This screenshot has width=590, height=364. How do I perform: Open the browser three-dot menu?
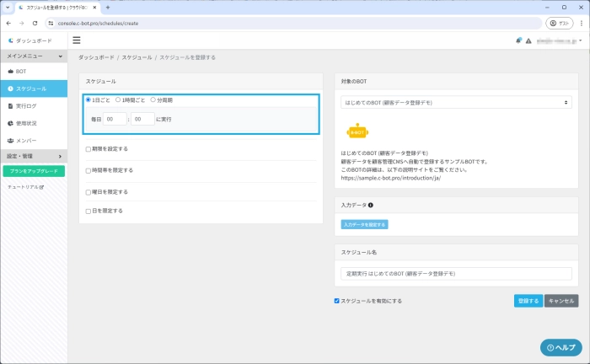[x=578, y=23]
